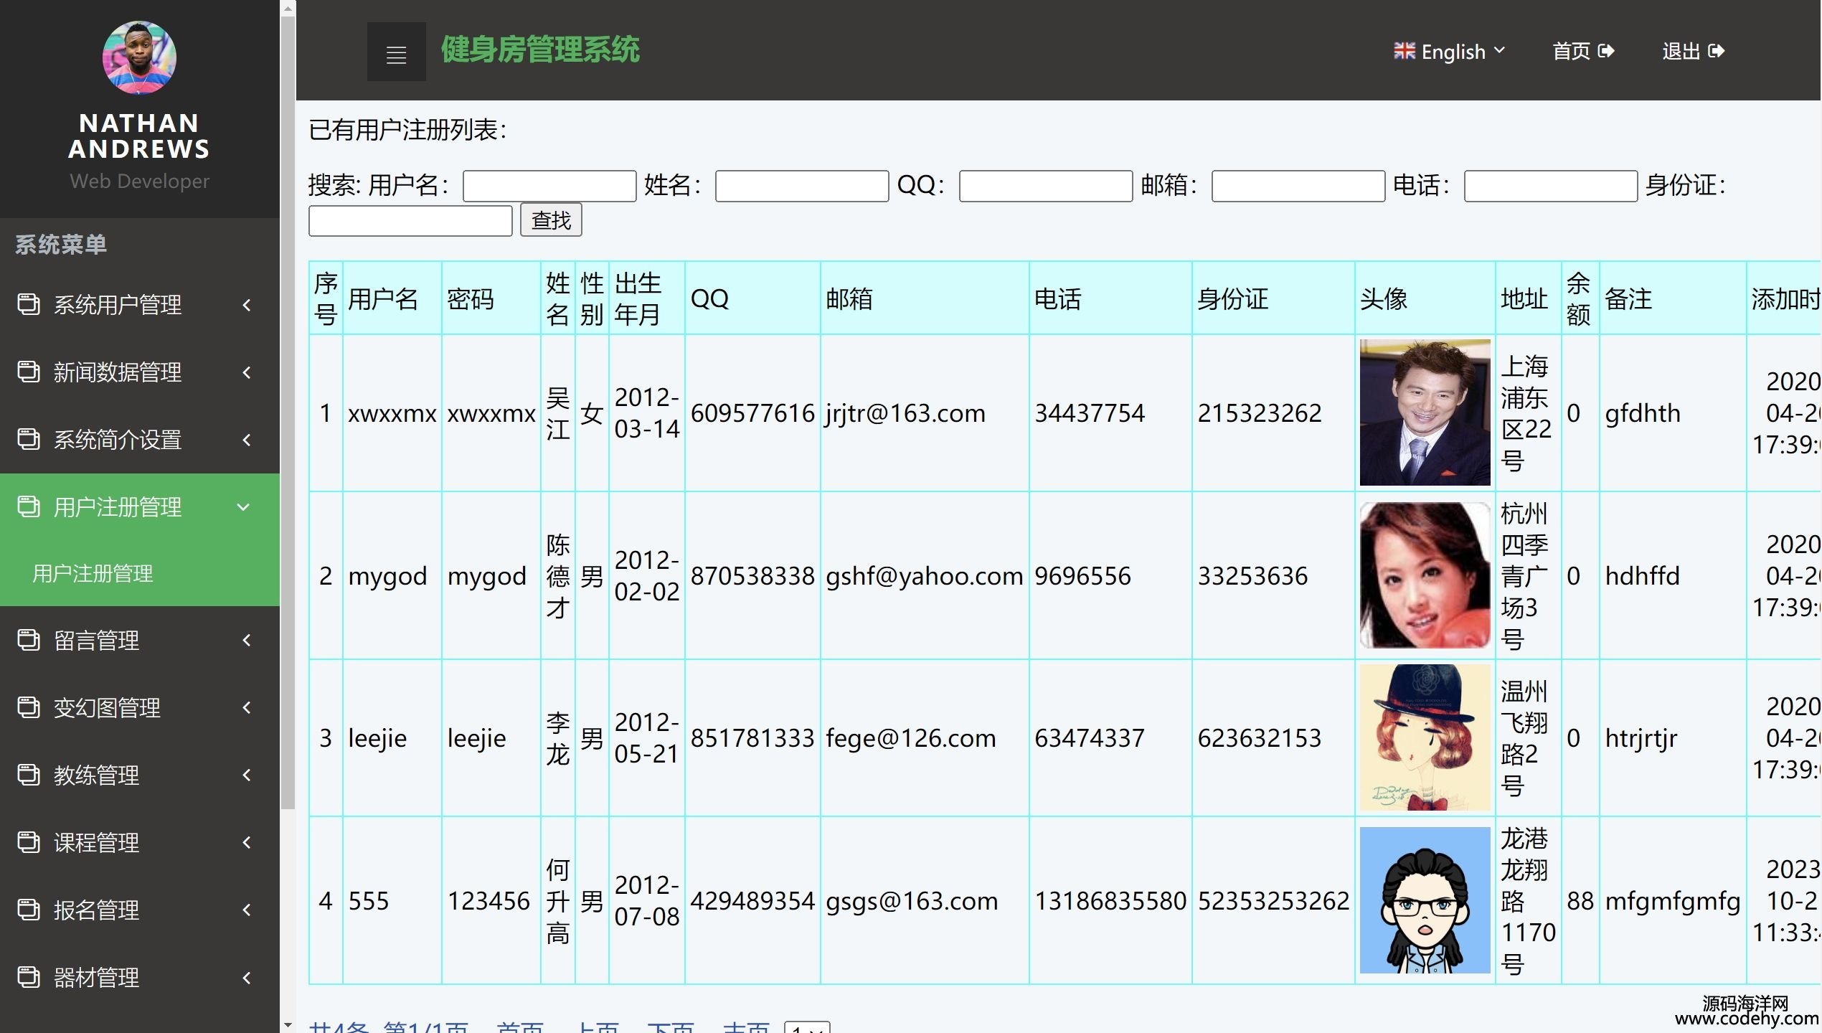The height and width of the screenshot is (1033, 1822).
Task: Click avatar photo of user xwxxmx
Action: [1425, 412]
